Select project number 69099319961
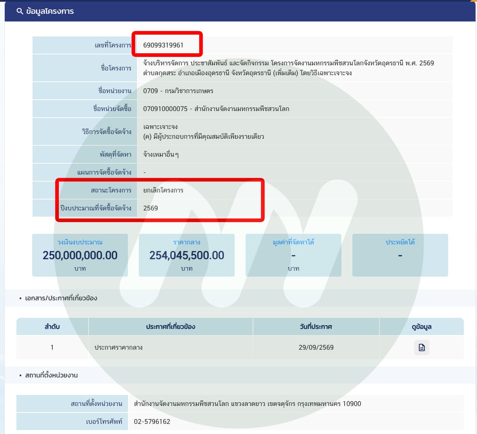Screen dimensions: 477x434 click(x=163, y=45)
